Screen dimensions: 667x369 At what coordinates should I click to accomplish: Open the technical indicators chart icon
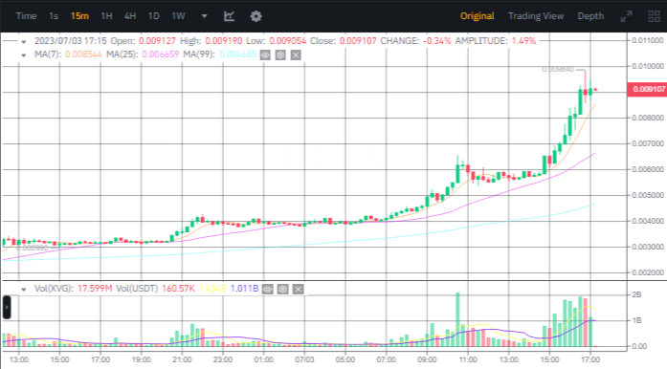pyautogui.click(x=229, y=16)
